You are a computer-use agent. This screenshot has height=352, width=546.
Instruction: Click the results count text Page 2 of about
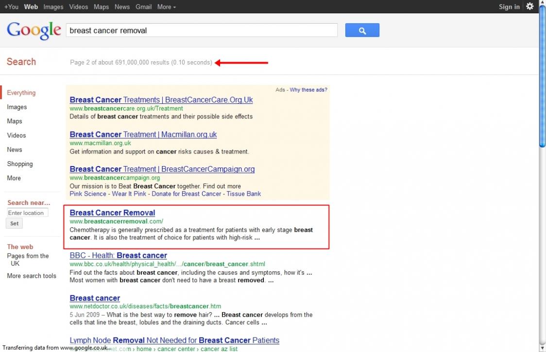tap(141, 62)
